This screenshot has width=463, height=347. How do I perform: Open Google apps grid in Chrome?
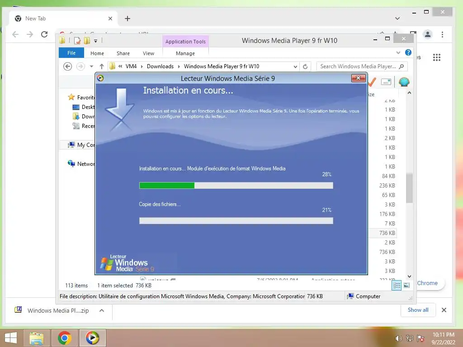coord(437,57)
